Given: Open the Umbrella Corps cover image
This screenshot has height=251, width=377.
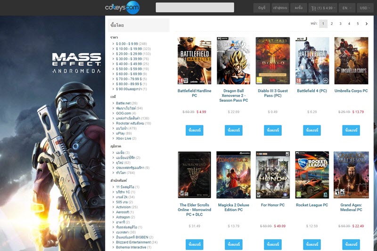Looking at the screenshot, I should click(351, 61).
